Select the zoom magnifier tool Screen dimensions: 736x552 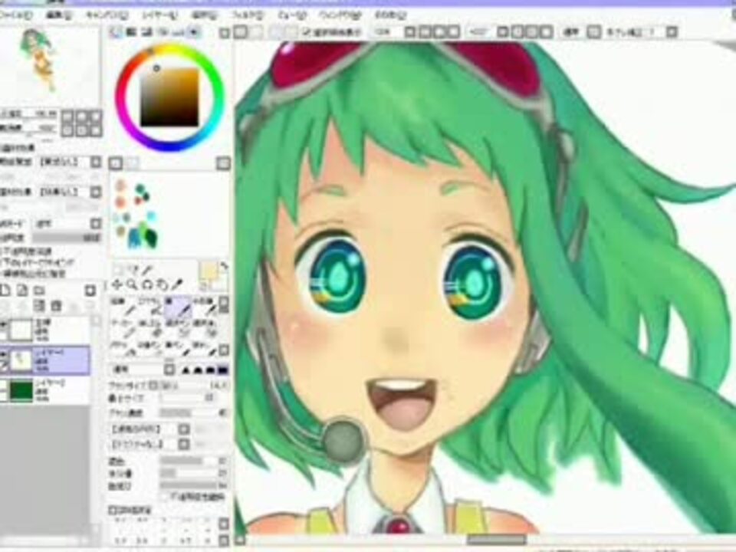[x=132, y=284]
